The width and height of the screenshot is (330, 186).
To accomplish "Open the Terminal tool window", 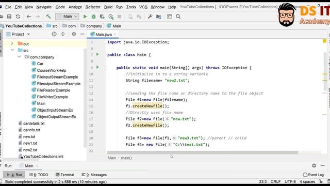I will click(65, 175).
